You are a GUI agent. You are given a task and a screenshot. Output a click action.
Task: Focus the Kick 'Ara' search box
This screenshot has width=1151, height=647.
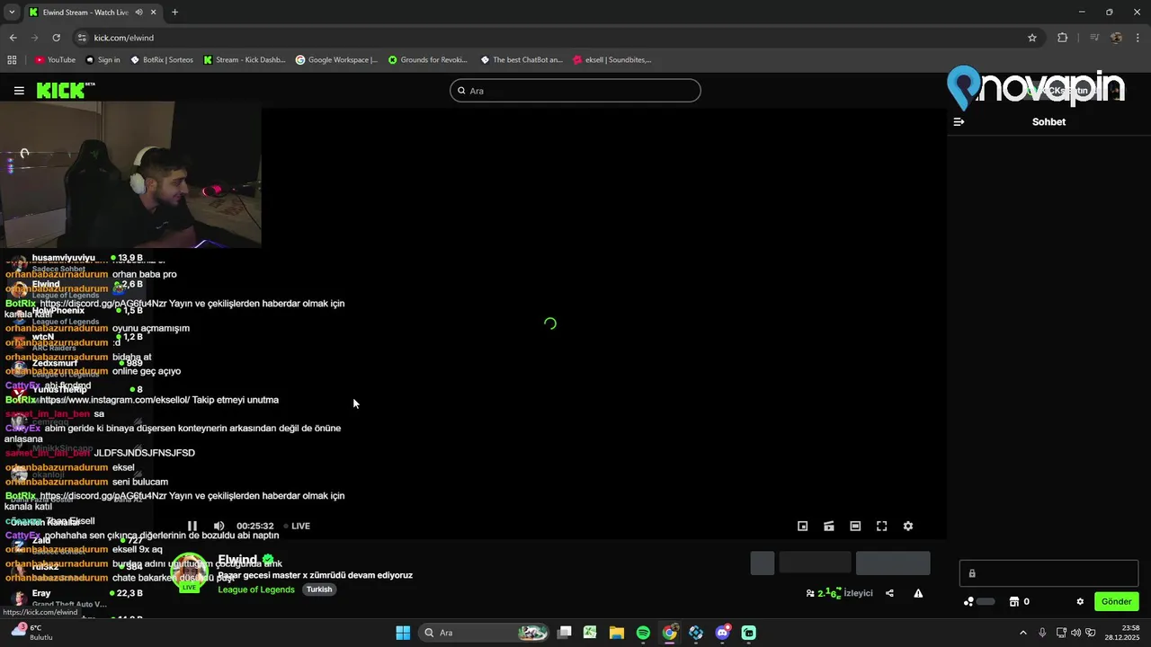pyautogui.click(x=575, y=91)
